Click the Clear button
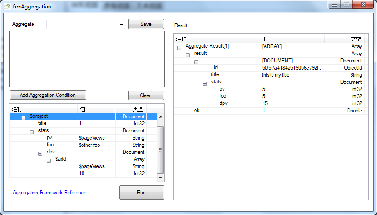The height and width of the screenshot is (215, 377). [x=146, y=95]
